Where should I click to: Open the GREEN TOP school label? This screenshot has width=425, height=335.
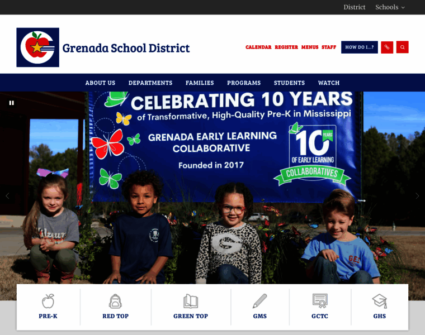pos(191,316)
